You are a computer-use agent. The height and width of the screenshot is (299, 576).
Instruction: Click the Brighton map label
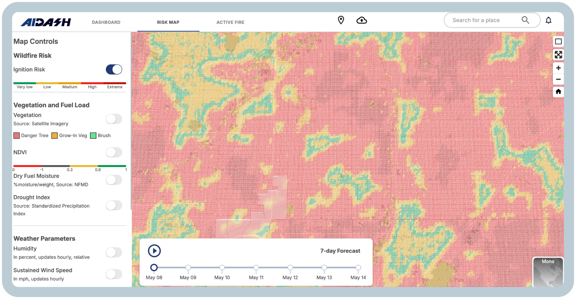pyautogui.click(x=403, y=237)
